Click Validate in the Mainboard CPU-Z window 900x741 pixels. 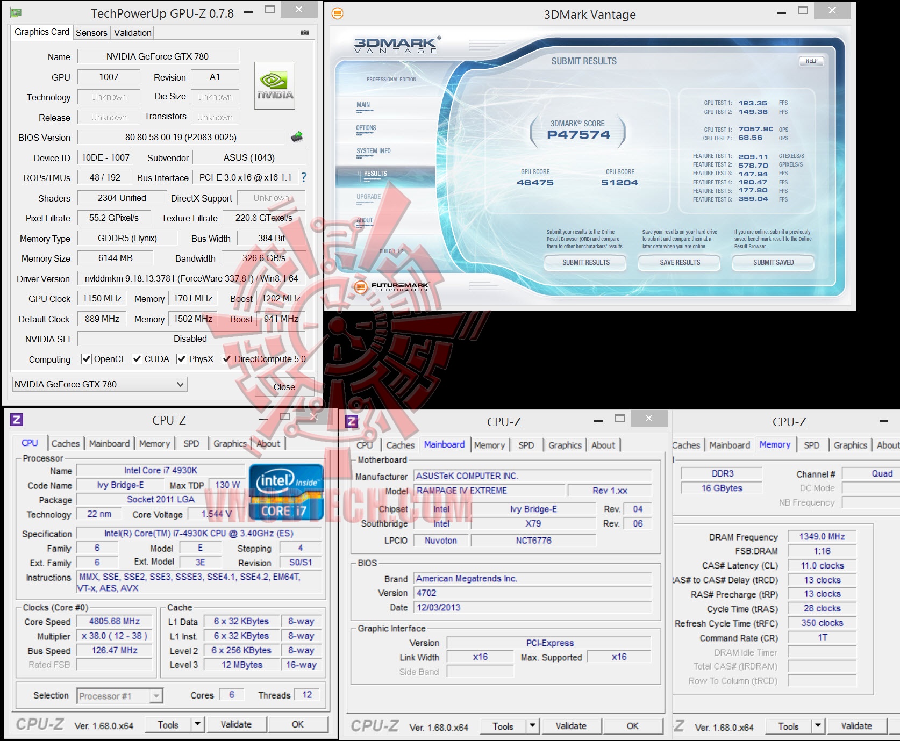(x=571, y=726)
